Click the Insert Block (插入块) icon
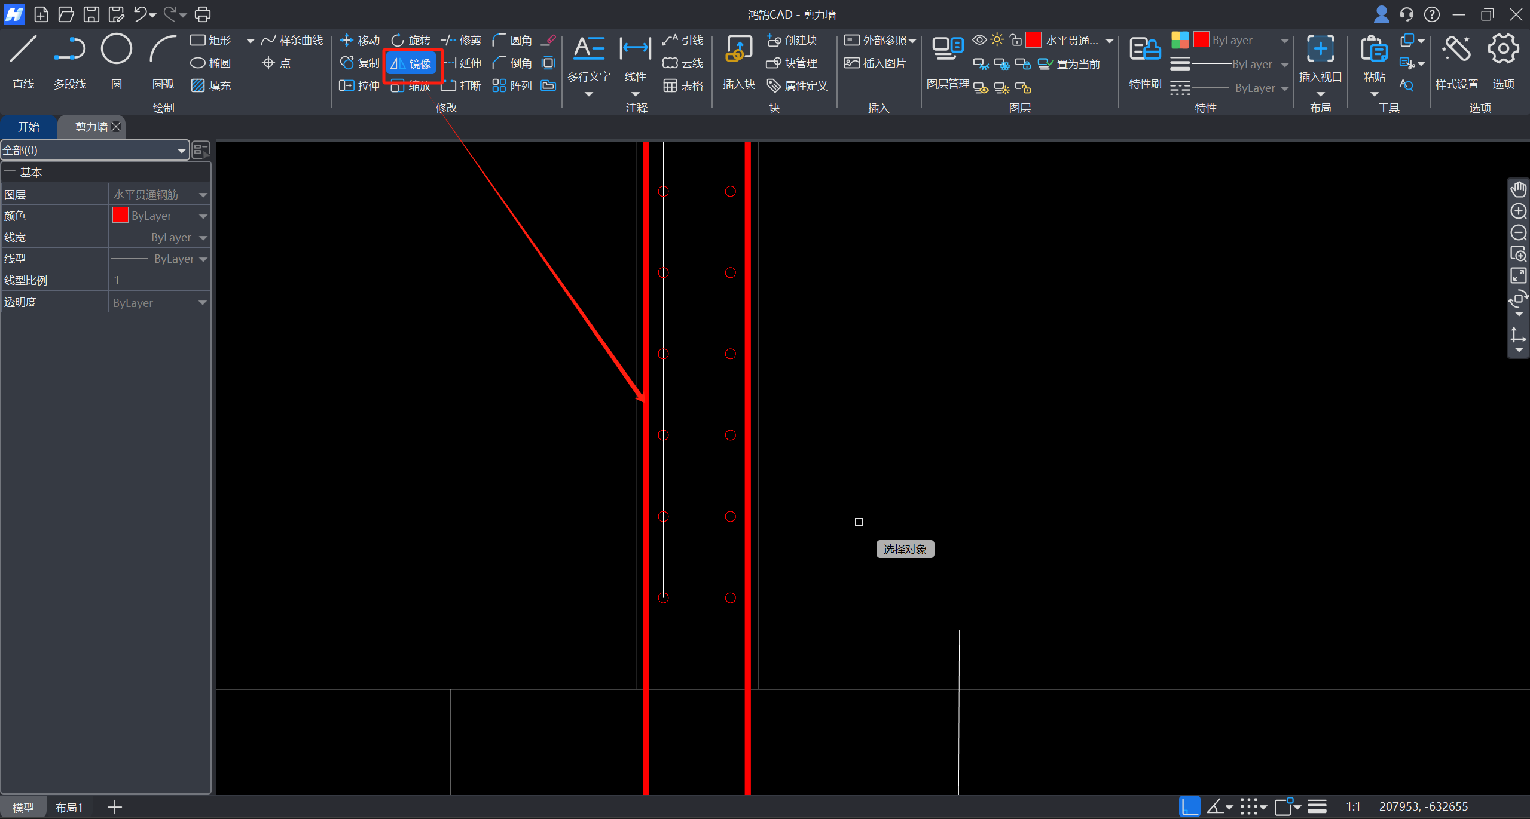The width and height of the screenshot is (1530, 819). [738, 50]
